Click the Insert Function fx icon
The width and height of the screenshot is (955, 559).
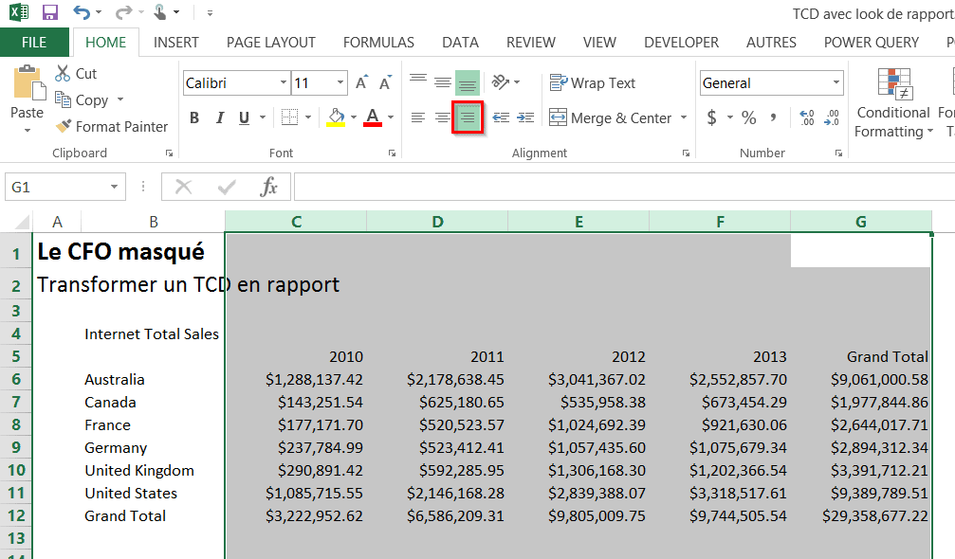coord(269,187)
